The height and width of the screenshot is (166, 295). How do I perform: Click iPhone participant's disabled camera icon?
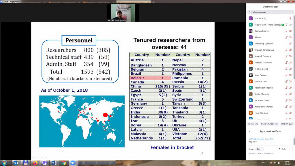pos(290,37)
